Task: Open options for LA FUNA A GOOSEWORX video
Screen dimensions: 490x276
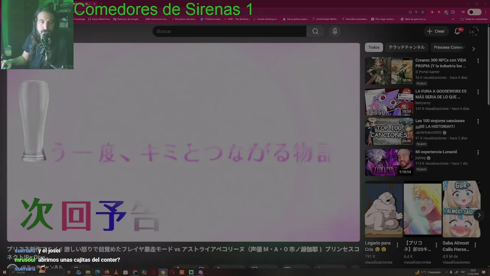Action: (x=478, y=92)
